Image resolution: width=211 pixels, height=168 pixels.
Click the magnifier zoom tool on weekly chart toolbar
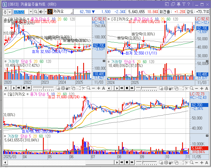192,88
